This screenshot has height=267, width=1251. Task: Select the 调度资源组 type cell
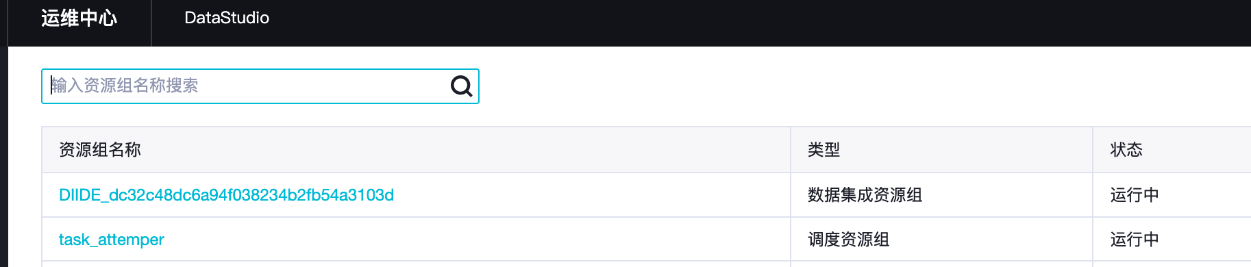click(x=849, y=240)
